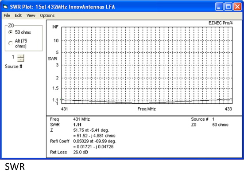
Task: Open the Edit menu
Action: tap(18, 16)
